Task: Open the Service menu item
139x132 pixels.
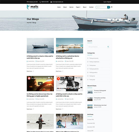Action: tap(71, 7)
